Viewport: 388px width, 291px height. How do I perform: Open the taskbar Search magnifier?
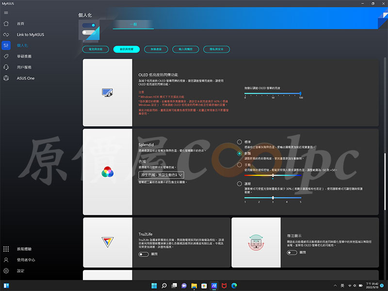tap(164, 286)
